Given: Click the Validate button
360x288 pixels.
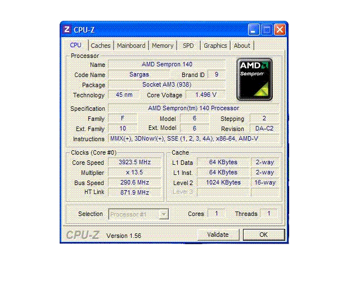Looking at the screenshot, I should [218, 235].
